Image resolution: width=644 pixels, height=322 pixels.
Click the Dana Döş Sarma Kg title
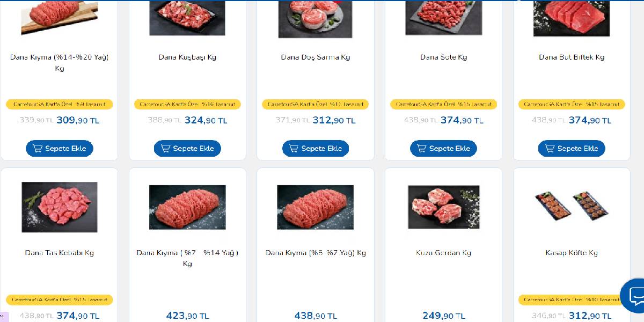(316, 57)
